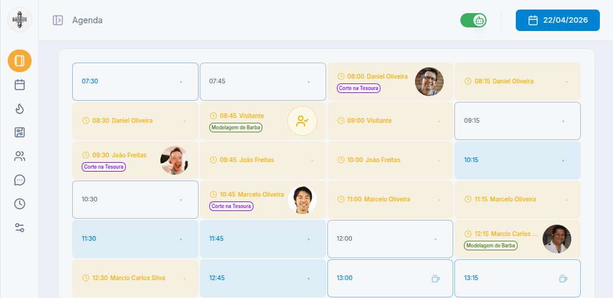Screen dimensions: 613x298
Task: Open the agenda notebook sidebar icon
Action: tap(20, 61)
